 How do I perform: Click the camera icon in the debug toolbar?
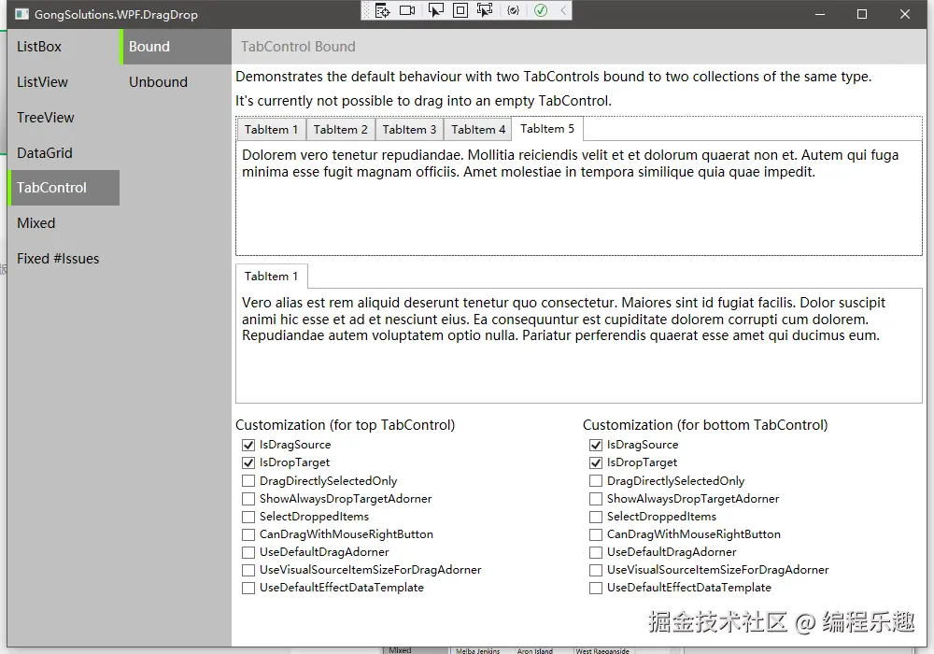coord(407,10)
